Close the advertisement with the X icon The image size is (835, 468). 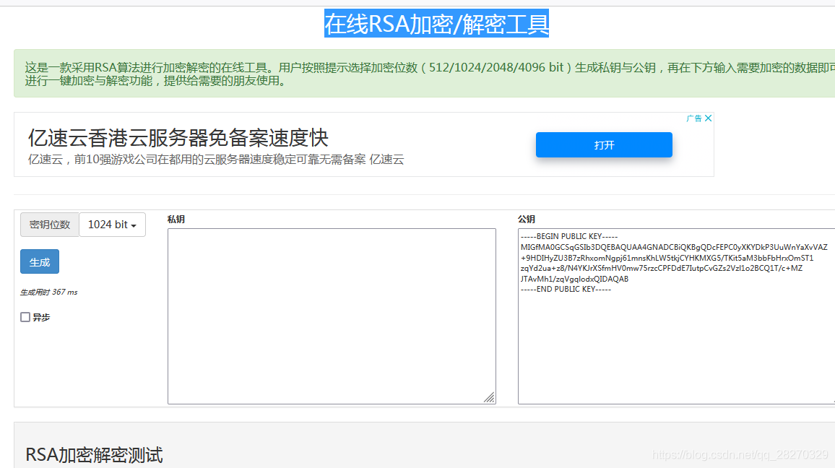(x=708, y=118)
